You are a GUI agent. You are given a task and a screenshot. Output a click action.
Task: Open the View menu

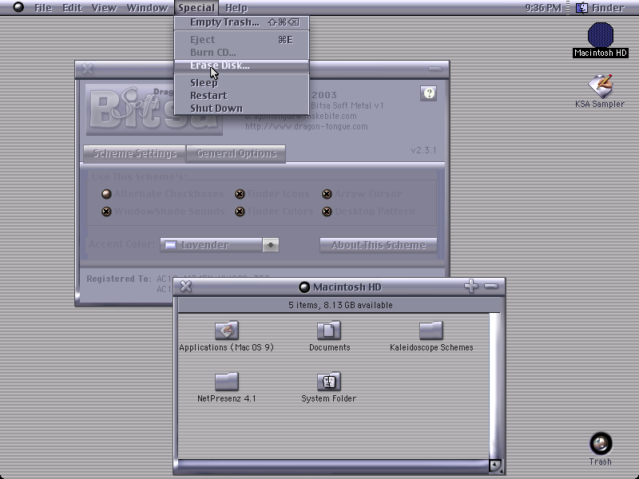click(105, 8)
